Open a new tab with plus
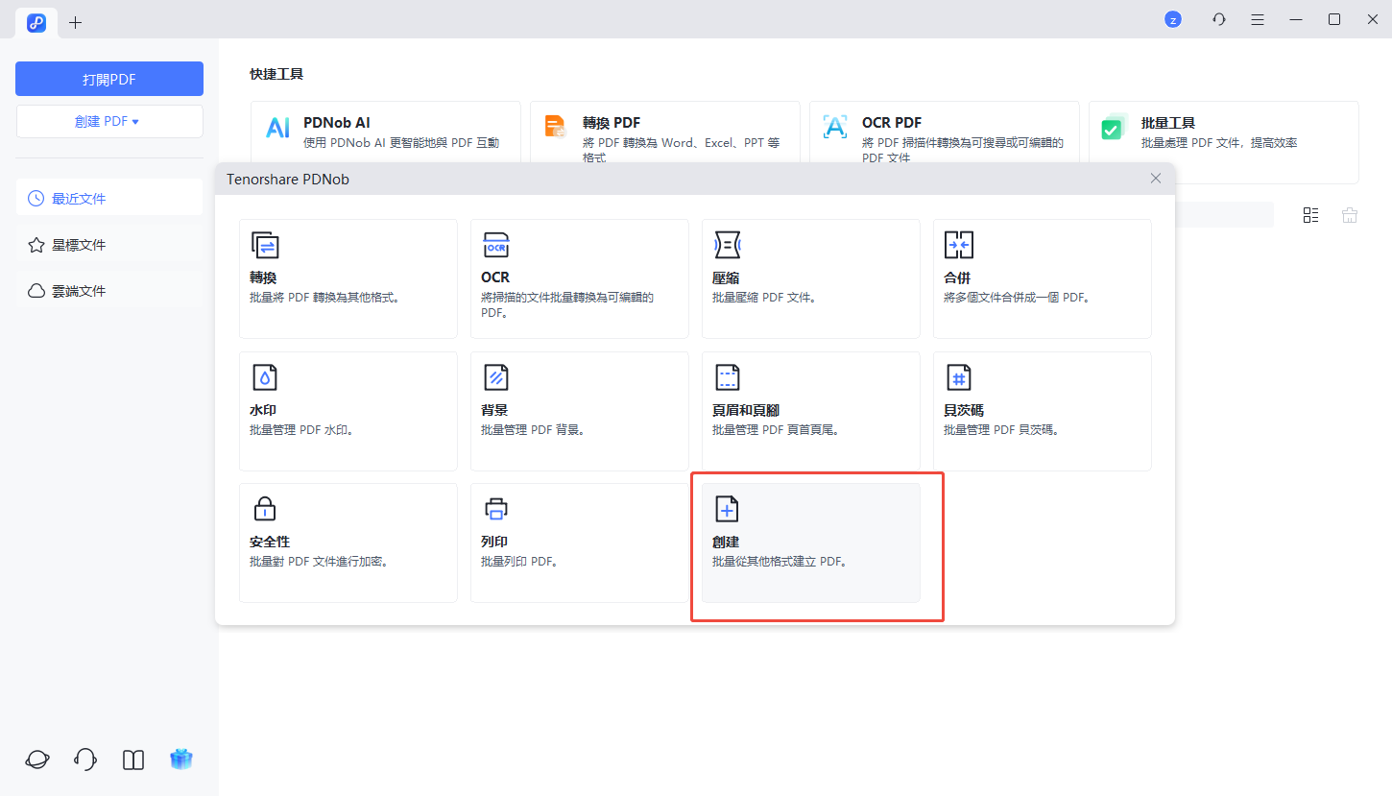Viewport: 1392px width, 796px height. click(x=76, y=22)
